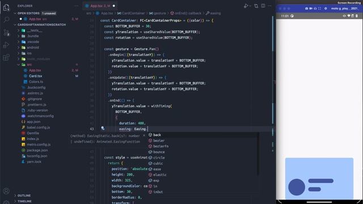Screen dimensions: 363x204
Task: Click the Open Changes compare icon
Action: pos(256,6)
